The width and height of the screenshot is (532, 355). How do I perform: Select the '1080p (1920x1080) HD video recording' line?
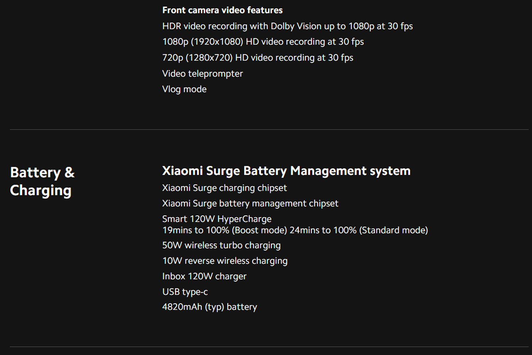pos(263,42)
